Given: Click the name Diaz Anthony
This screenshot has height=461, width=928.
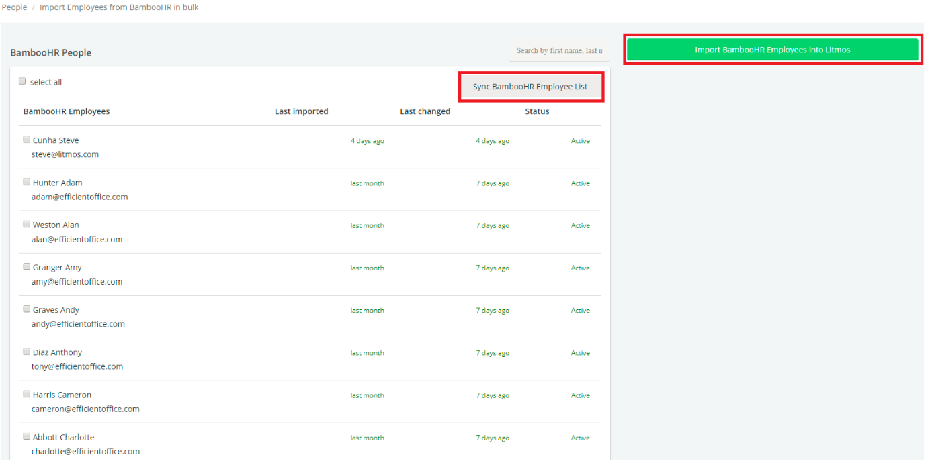Looking at the screenshot, I should click(57, 352).
